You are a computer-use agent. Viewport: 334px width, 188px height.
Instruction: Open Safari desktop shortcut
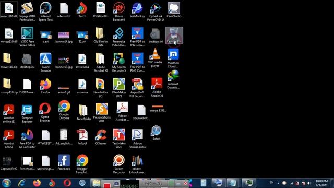(156, 133)
